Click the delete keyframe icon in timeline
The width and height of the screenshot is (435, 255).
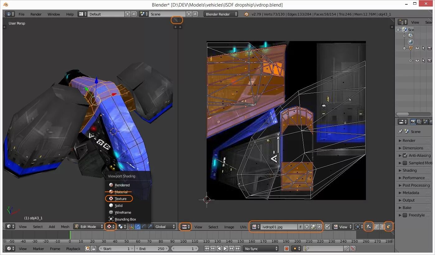(x=353, y=248)
